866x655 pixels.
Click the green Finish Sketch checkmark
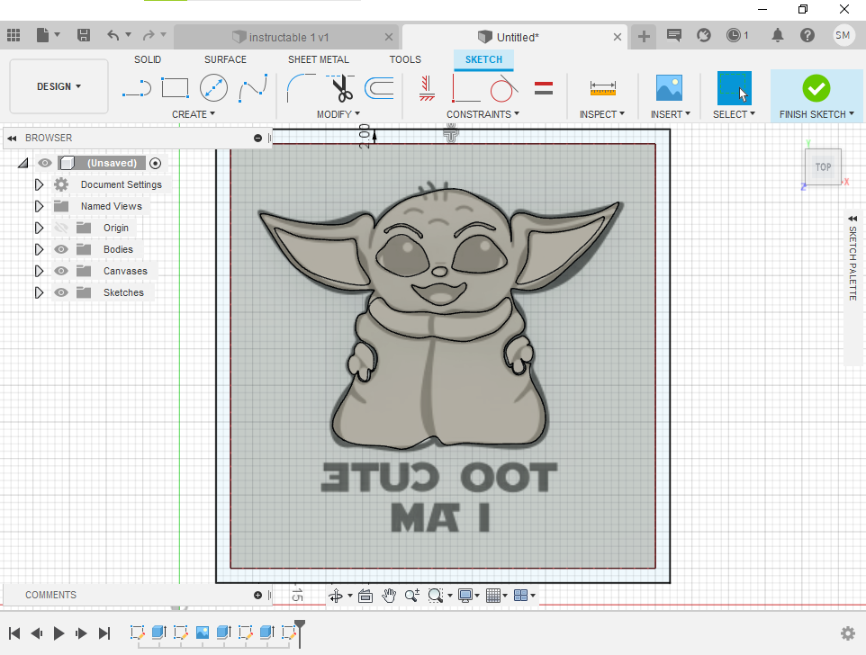(x=816, y=88)
